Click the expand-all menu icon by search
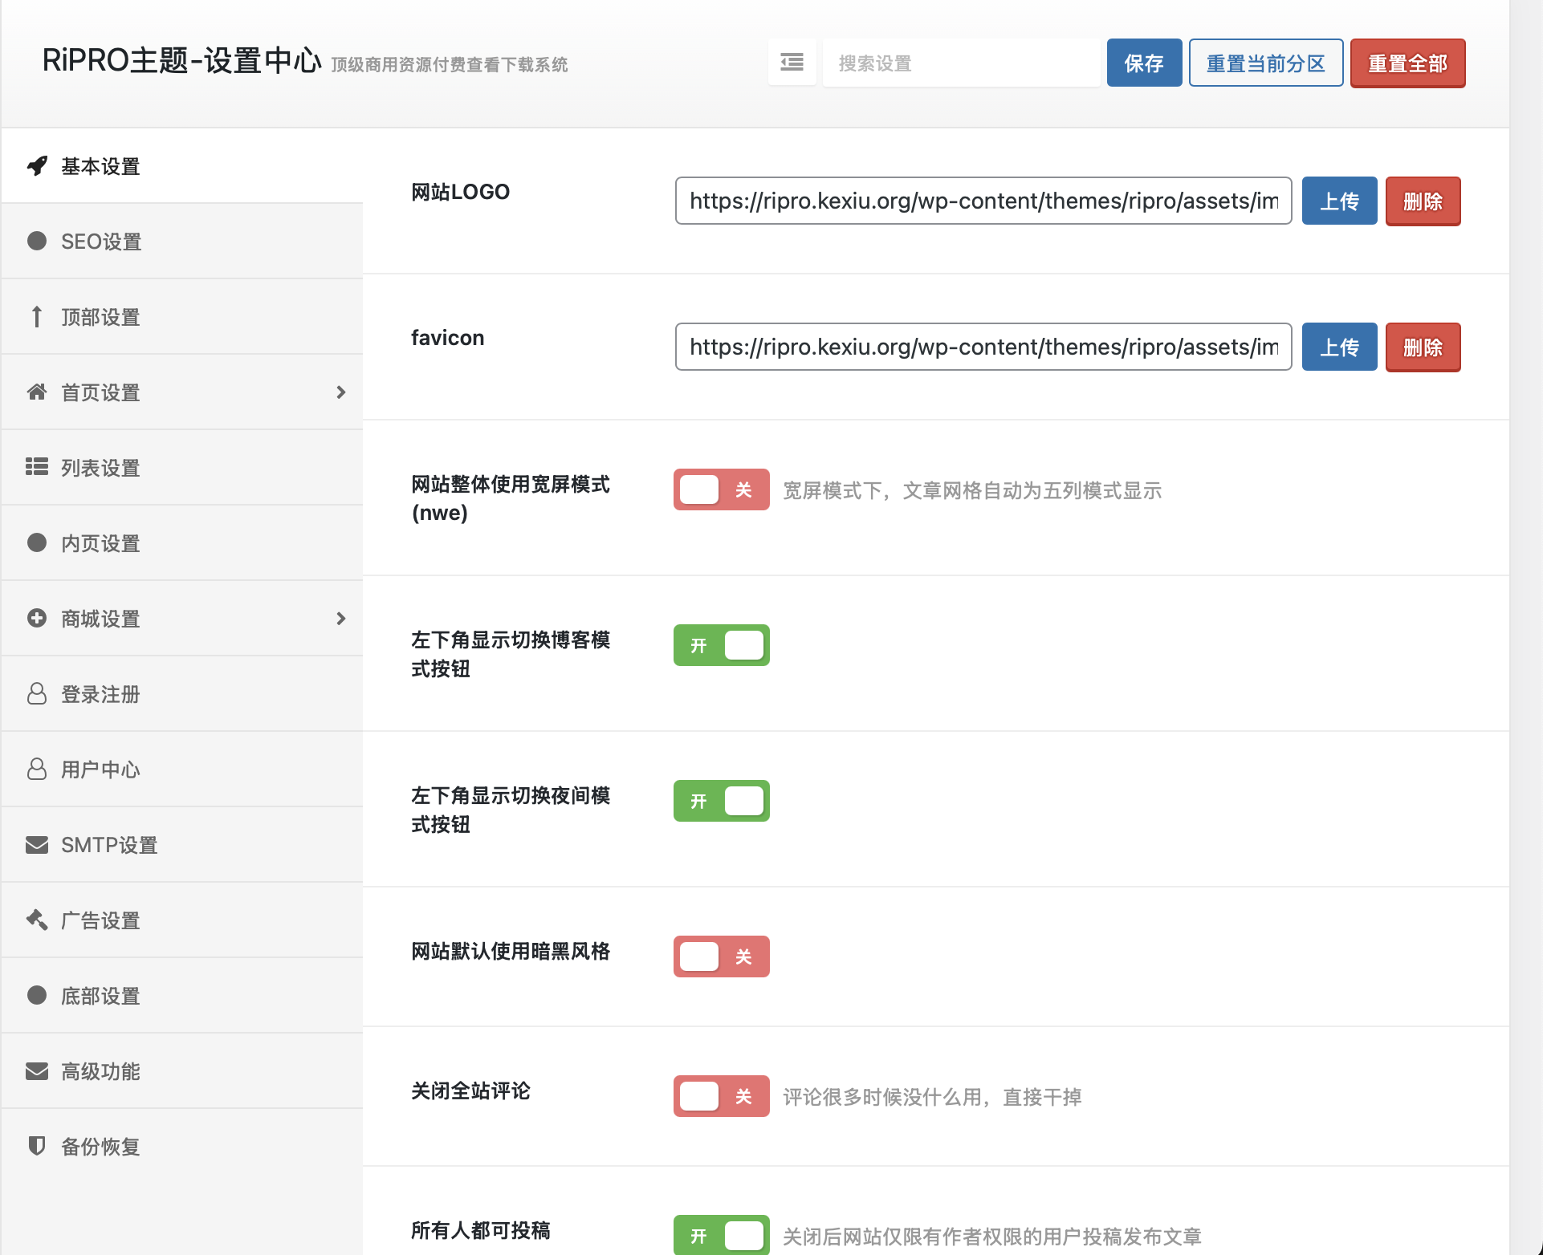The height and width of the screenshot is (1255, 1543). 792,63
